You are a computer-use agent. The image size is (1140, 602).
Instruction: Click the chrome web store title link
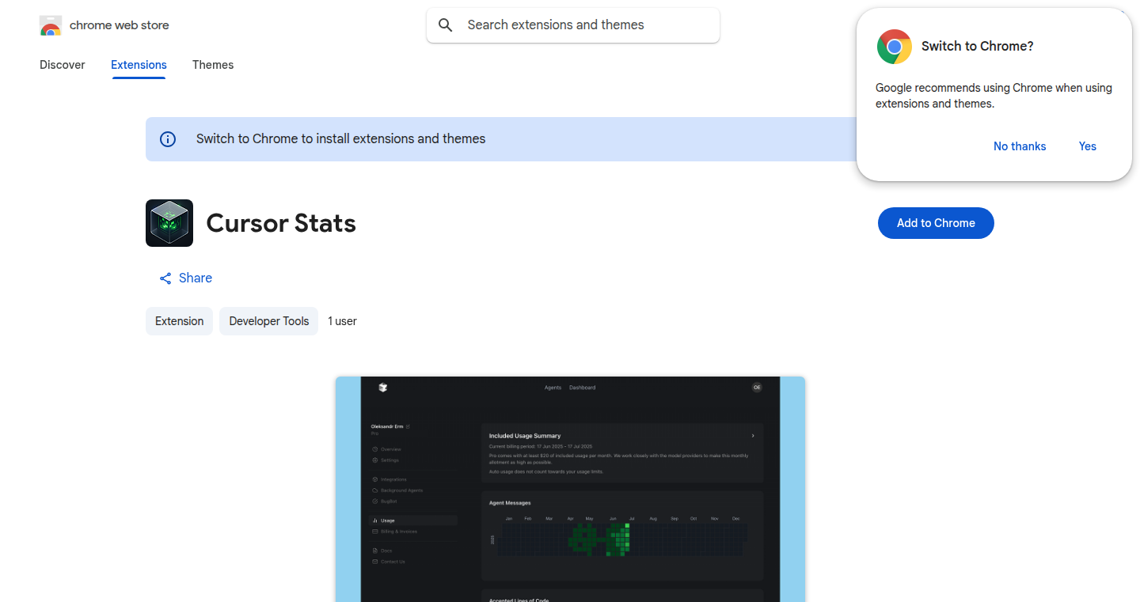coord(120,25)
